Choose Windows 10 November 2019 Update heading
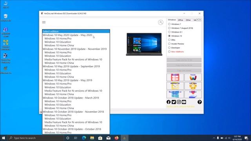 click(x=76, y=49)
